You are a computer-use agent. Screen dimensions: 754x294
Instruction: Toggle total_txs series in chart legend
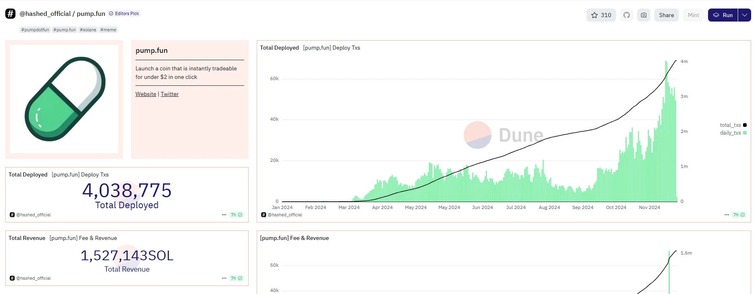click(733, 125)
